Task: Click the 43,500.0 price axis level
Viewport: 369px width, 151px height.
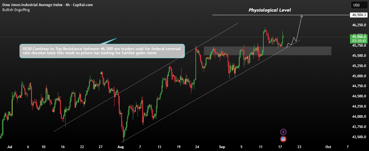Action: tap(358, 137)
